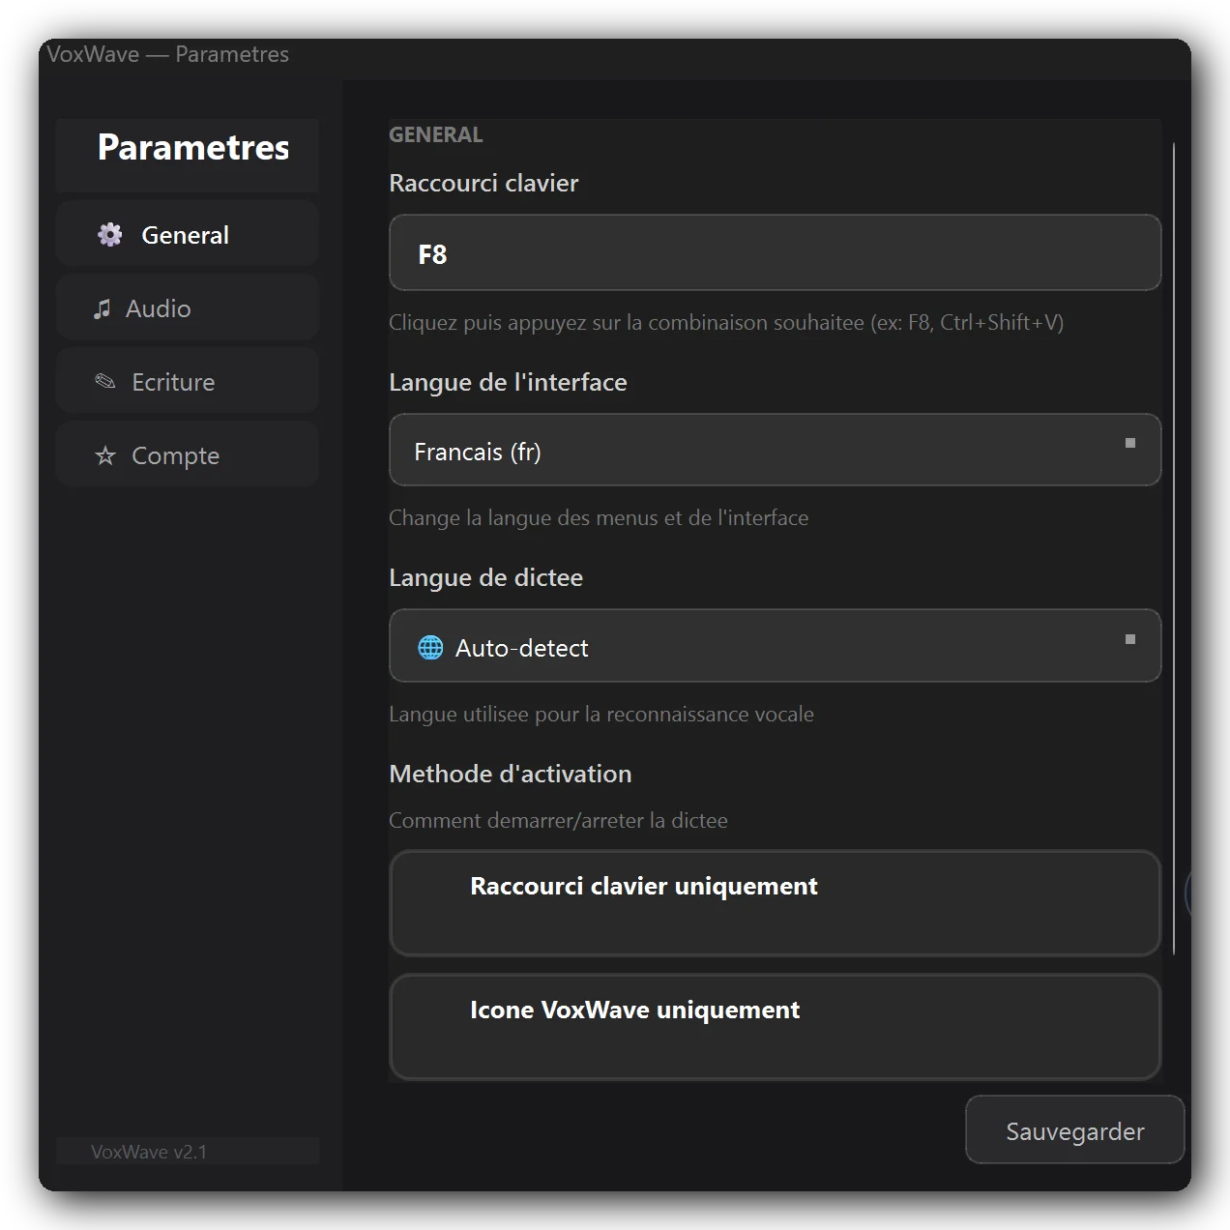The height and width of the screenshot is (1230, 1230).
Task: Click the VoxWave v2.1 version label
Action: click(149, 1152)
